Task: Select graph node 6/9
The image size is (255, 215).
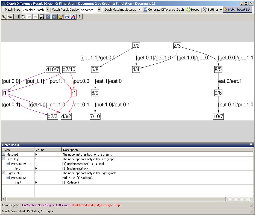Action: 95,93
